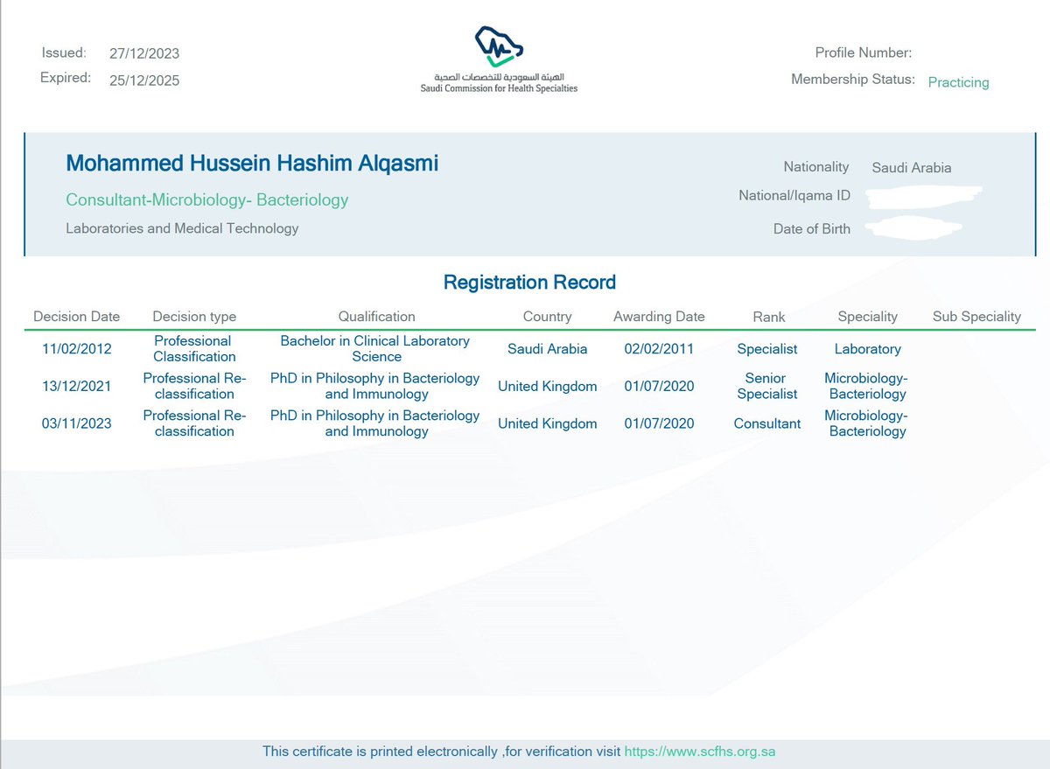The height and width of the screenshot is (769, 1050).
Task: Click the Issued date 27/12/2023
Action: tap(144, 53)
